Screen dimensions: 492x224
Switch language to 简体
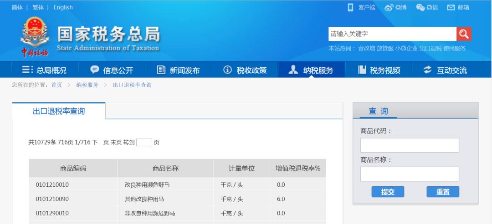(x=17, y=8)
